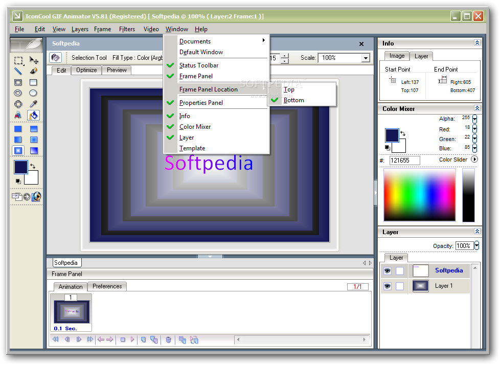Open the Alpha value dropdown
This screenshot has height=365, width=500.
tap(474, 119)
